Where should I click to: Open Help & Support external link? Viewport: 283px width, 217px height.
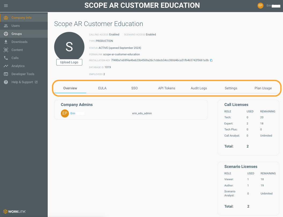pos(36,82)
